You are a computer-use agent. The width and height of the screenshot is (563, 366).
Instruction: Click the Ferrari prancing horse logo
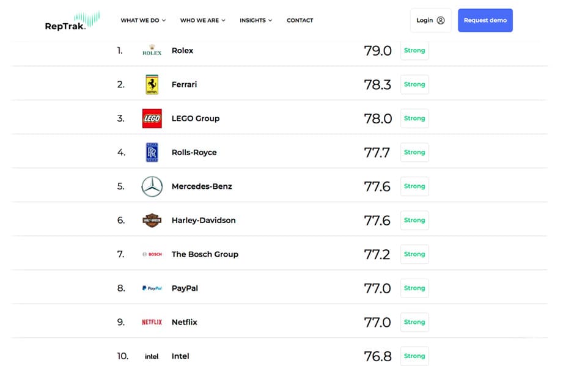click(x=152, y=84)
